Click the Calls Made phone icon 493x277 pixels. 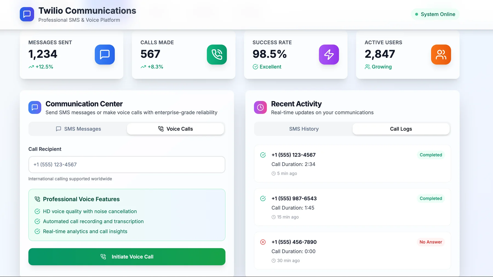pos(217,55)
